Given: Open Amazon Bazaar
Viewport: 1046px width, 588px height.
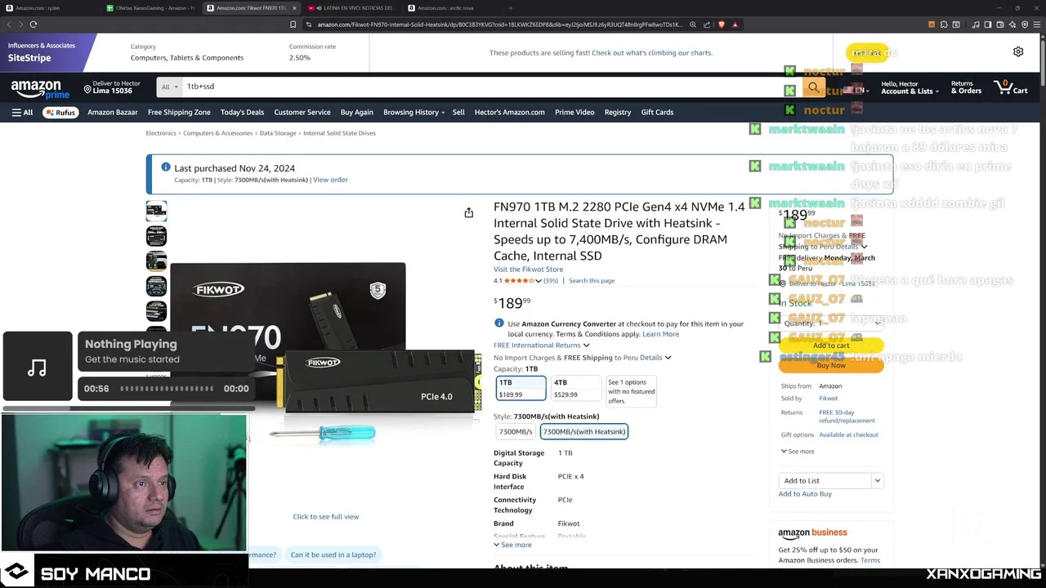Looking at the screenshot, I should [x=113, y=112].
